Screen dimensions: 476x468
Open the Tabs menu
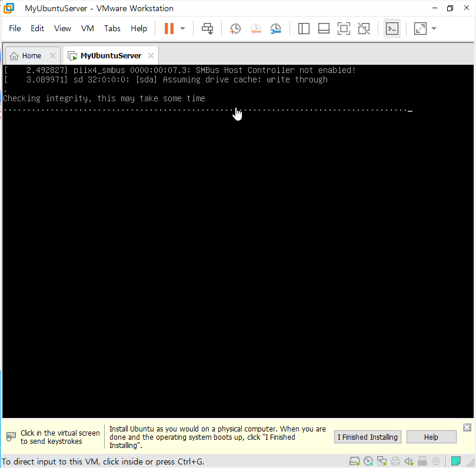click(112, 28)
